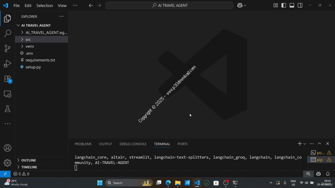
Task: Click the zoom status bar icon
Action: (x=308, y=174)
